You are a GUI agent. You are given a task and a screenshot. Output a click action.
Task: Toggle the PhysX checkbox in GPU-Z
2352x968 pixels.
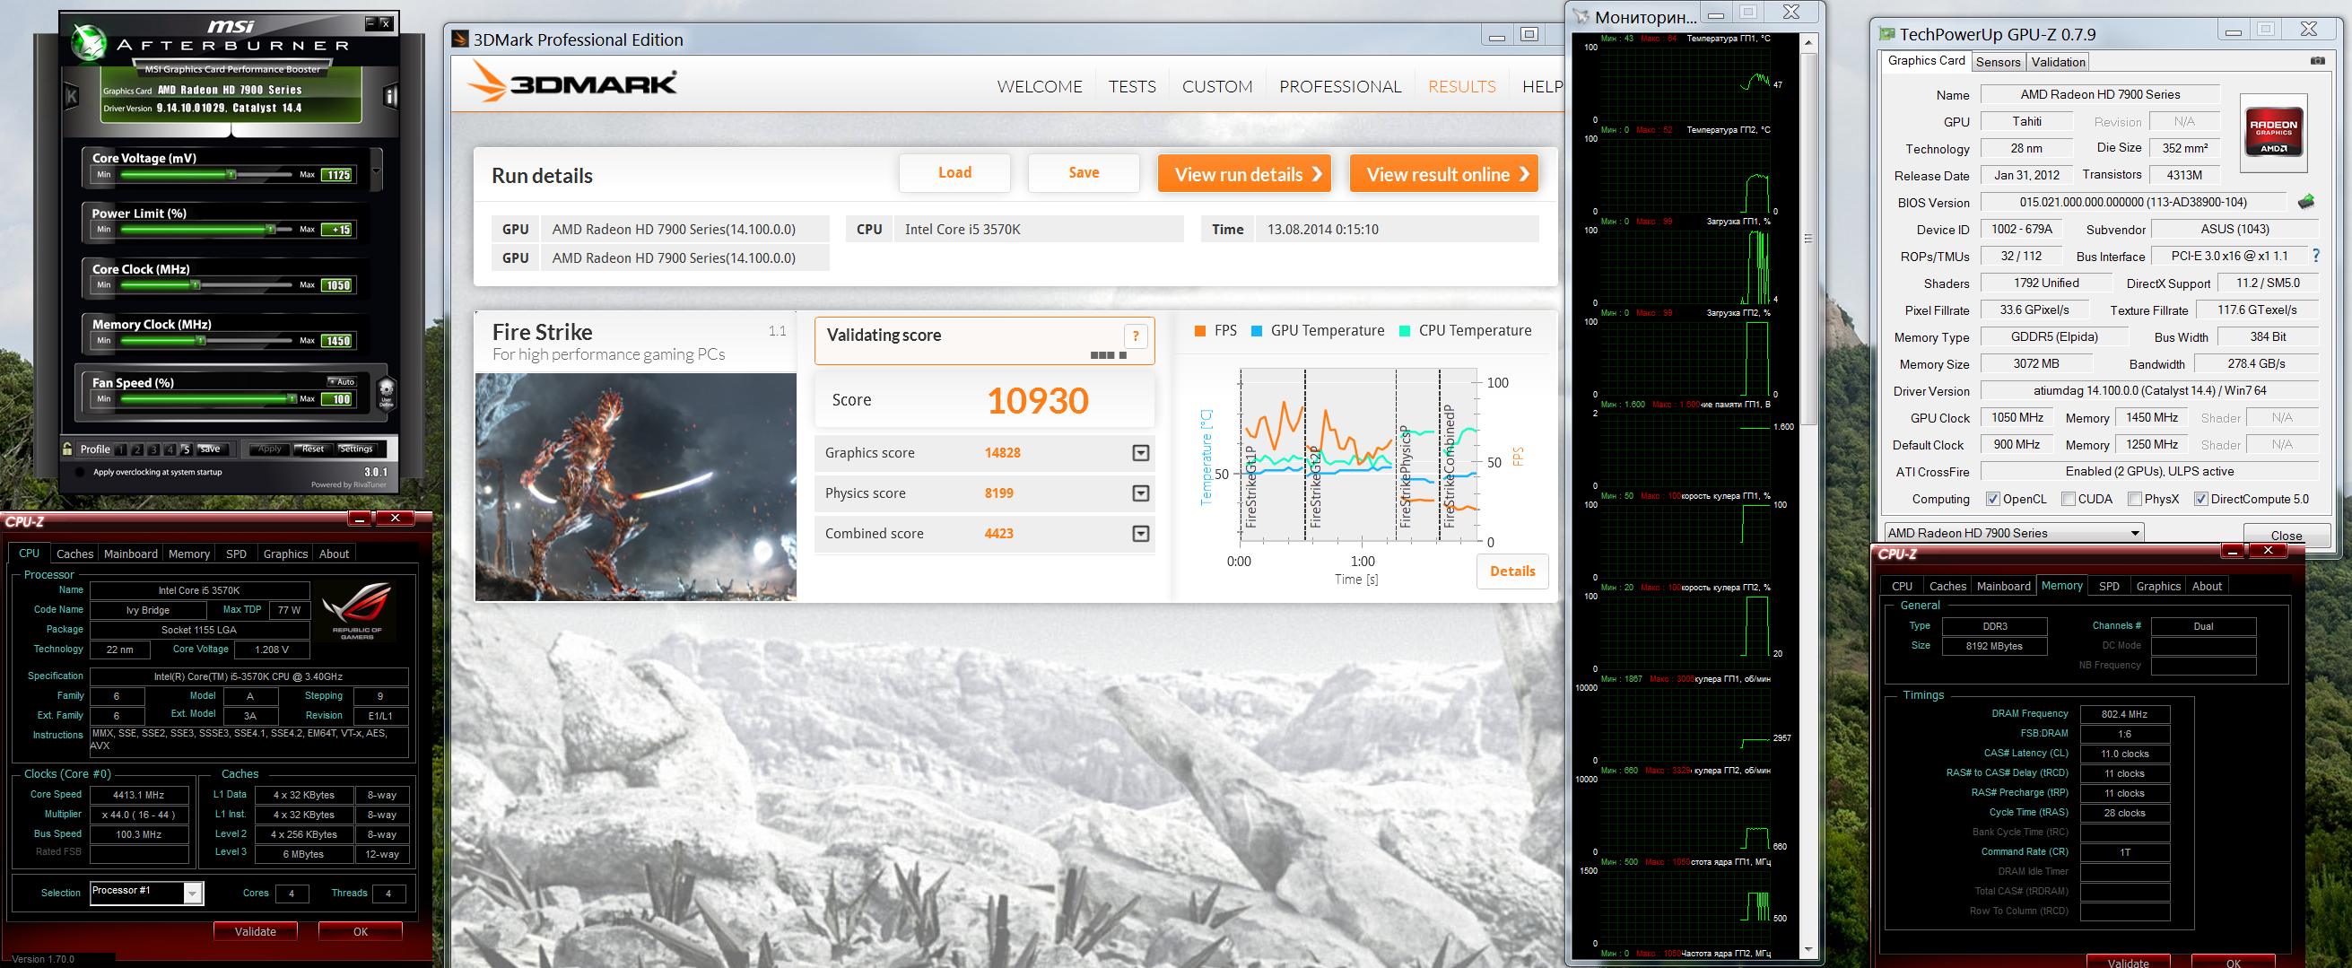pyautogui.click(x=2135, y=500)
